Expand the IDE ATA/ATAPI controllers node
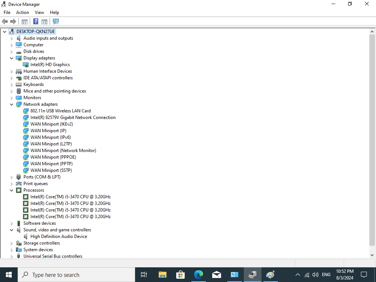Viewport: 376px width, 282px height. coord(11,78)
